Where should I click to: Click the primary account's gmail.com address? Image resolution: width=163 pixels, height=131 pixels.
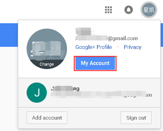pyautogui.click(x=107, y=38)
